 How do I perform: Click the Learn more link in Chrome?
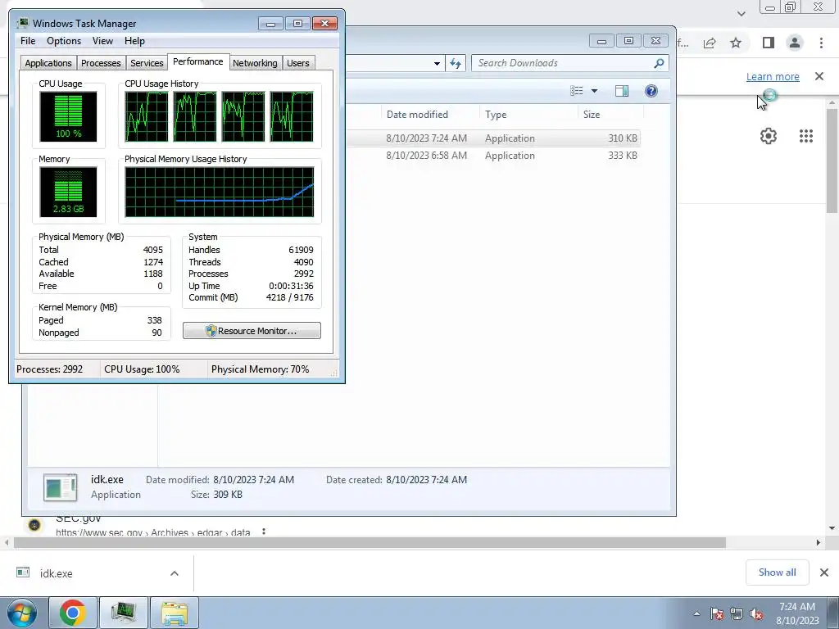point(773,76)
